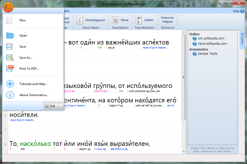Click the word гру́ппы

(105, 86)
